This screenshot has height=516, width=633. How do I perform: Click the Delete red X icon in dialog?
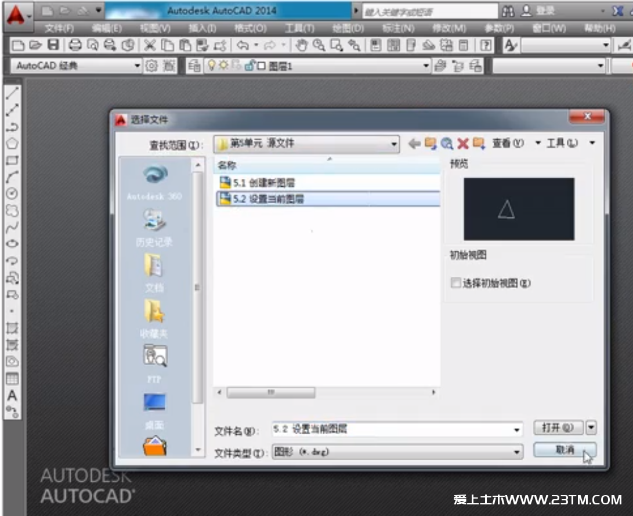463,143
